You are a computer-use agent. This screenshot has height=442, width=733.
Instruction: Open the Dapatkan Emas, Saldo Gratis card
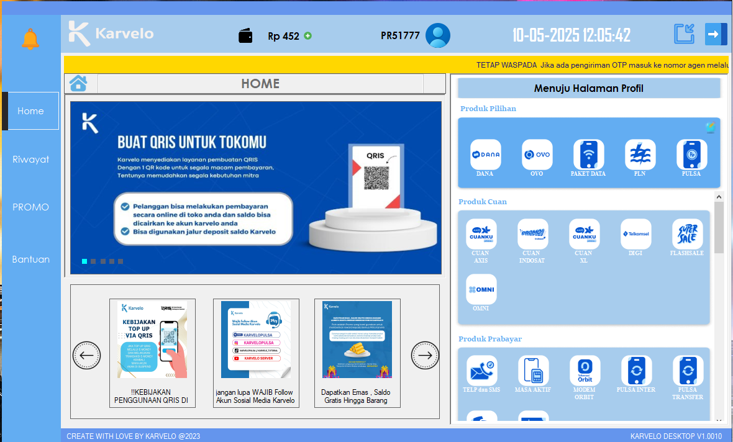[x=357, y=353]
